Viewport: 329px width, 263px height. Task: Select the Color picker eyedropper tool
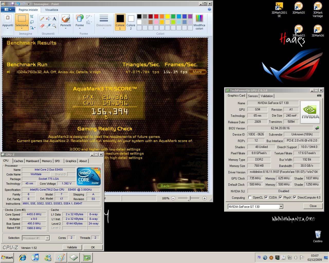(48, 26)
